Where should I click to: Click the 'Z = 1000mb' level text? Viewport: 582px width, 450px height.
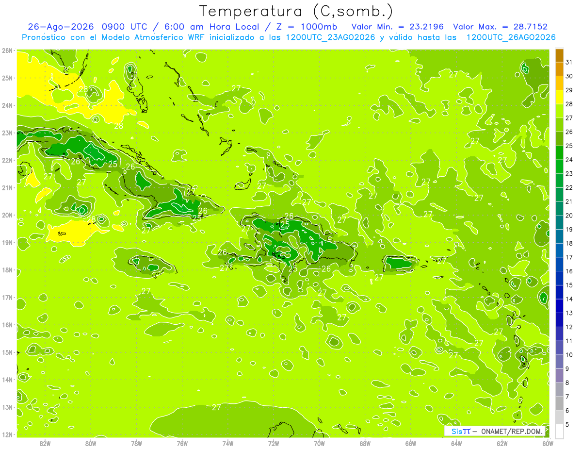point(306,27)
